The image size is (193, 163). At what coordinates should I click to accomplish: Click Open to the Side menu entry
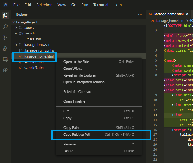(x=76, y=62)
